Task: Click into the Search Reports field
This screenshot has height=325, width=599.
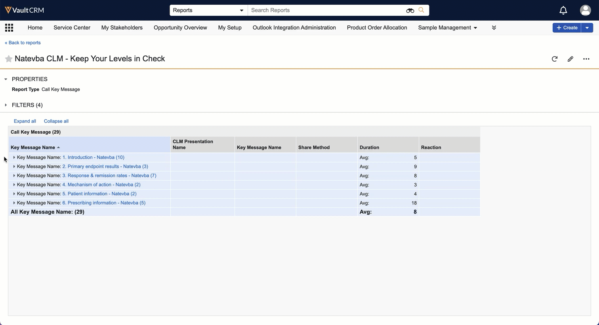Action: [325, 10]
